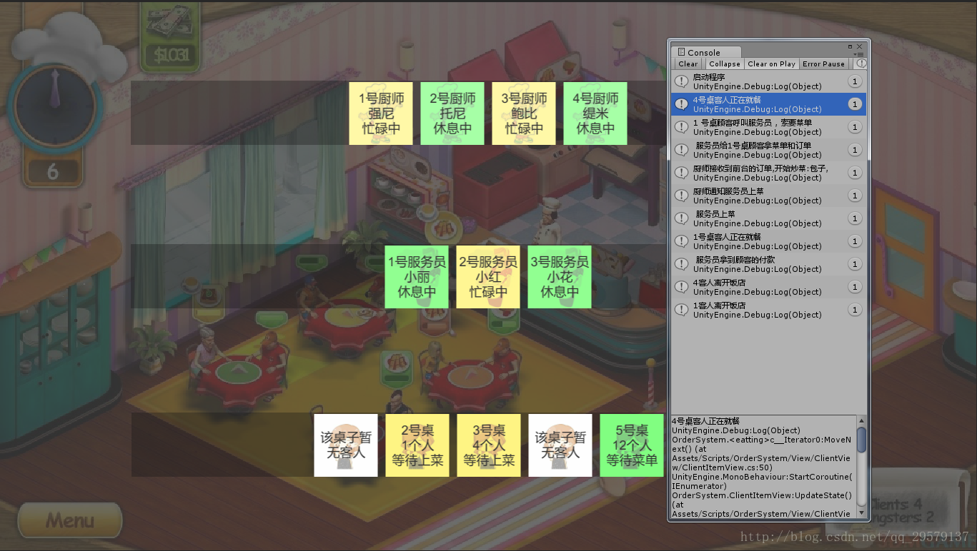The width and height of the screenshot is (977, 551).
Task: Open the game Menu button
Action: click(70, 520)
